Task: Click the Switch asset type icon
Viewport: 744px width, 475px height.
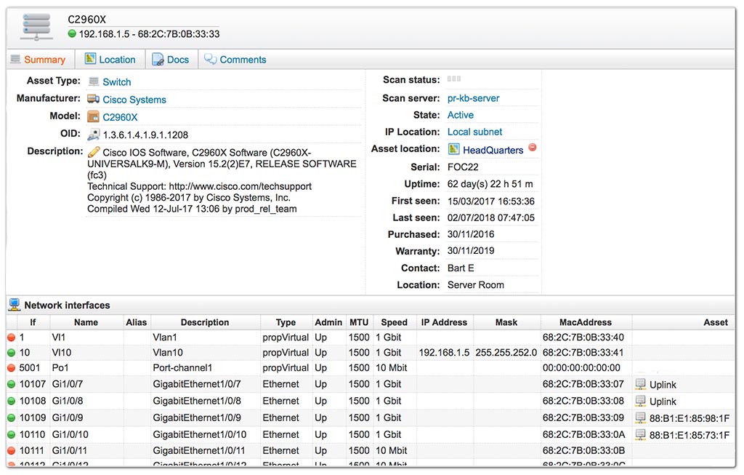Action: 94,81
